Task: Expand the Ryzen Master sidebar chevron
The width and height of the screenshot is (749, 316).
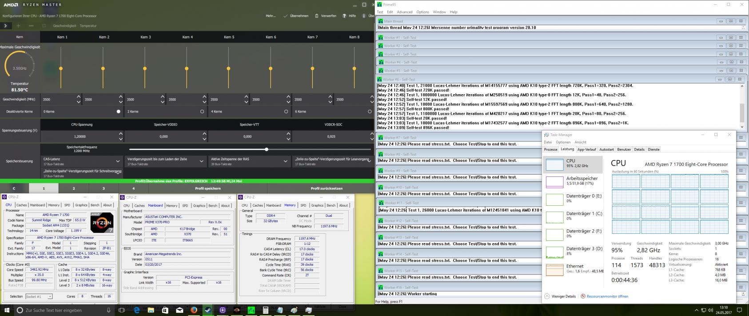Action: click(x=5, y=26)
